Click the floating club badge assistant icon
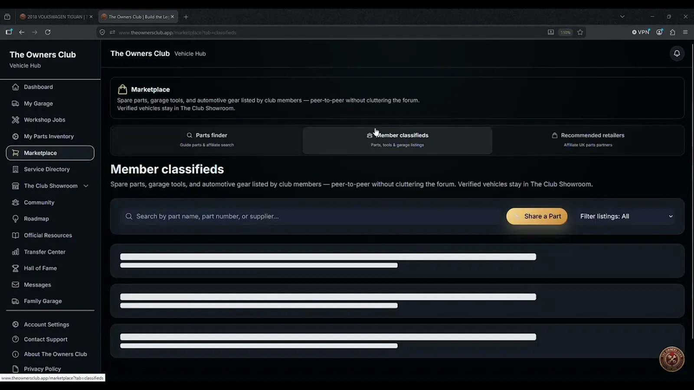The image size is (694, 390). tap(672, 359)
